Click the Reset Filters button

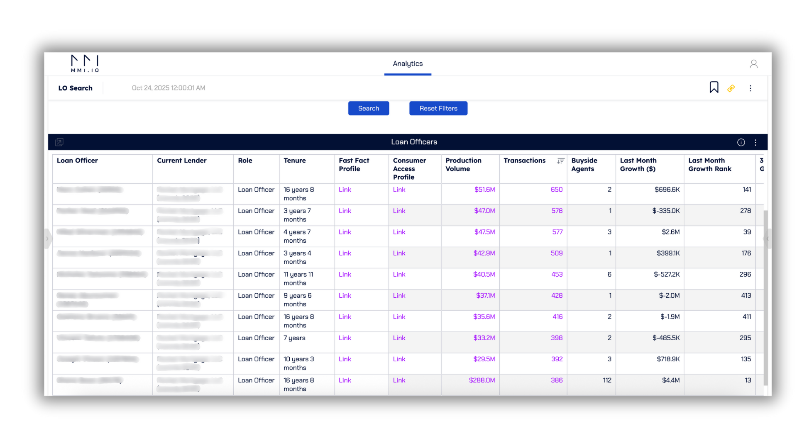438,108
